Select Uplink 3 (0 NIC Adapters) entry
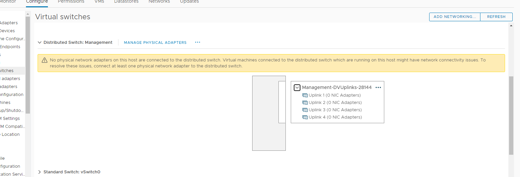 pos(335,110)
